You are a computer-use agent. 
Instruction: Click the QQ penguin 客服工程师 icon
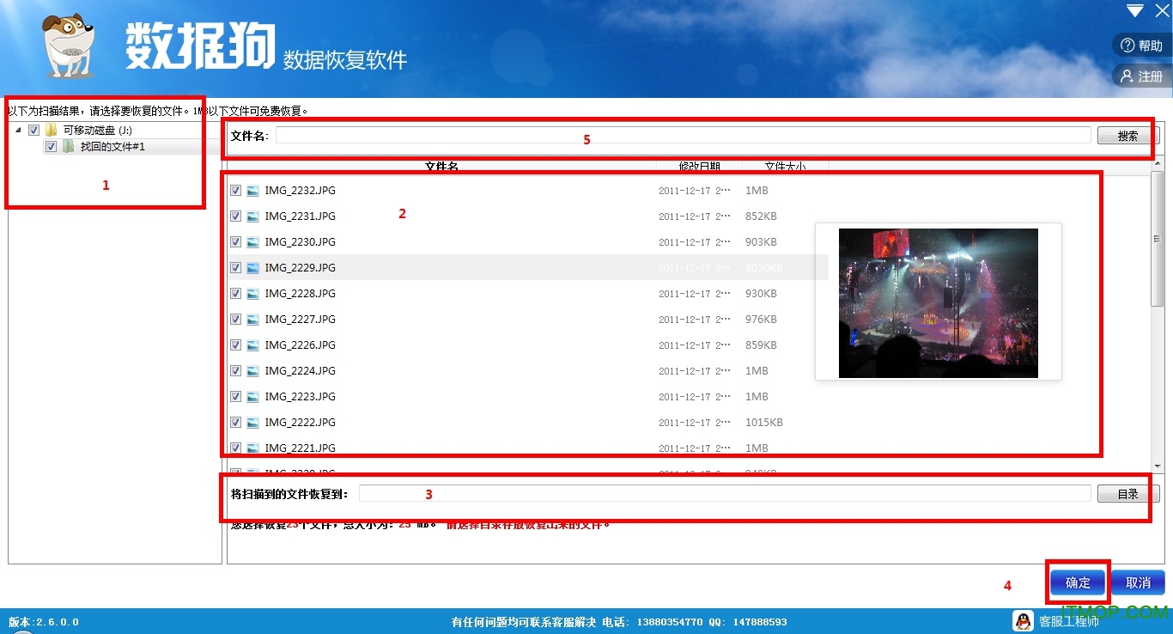pos(1022,620)
